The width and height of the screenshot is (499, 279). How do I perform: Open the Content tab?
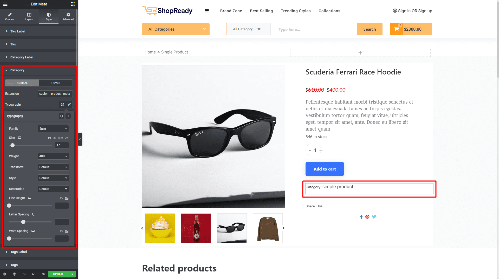click(10, 16)
